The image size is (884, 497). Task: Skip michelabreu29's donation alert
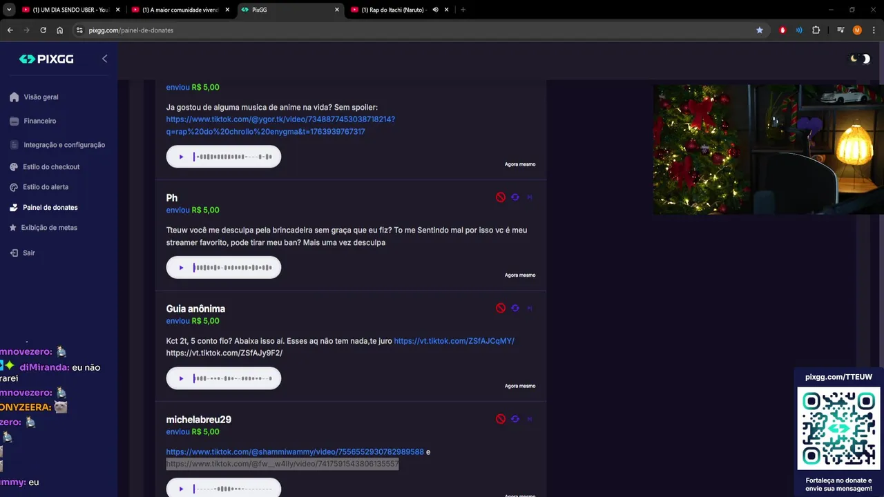[x=530, y=419]
